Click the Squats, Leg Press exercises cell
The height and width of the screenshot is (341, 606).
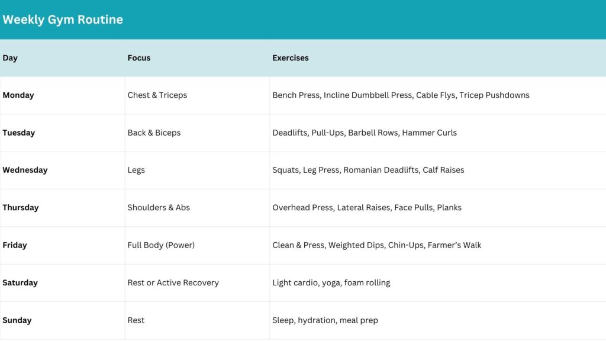tap(368, 170)
